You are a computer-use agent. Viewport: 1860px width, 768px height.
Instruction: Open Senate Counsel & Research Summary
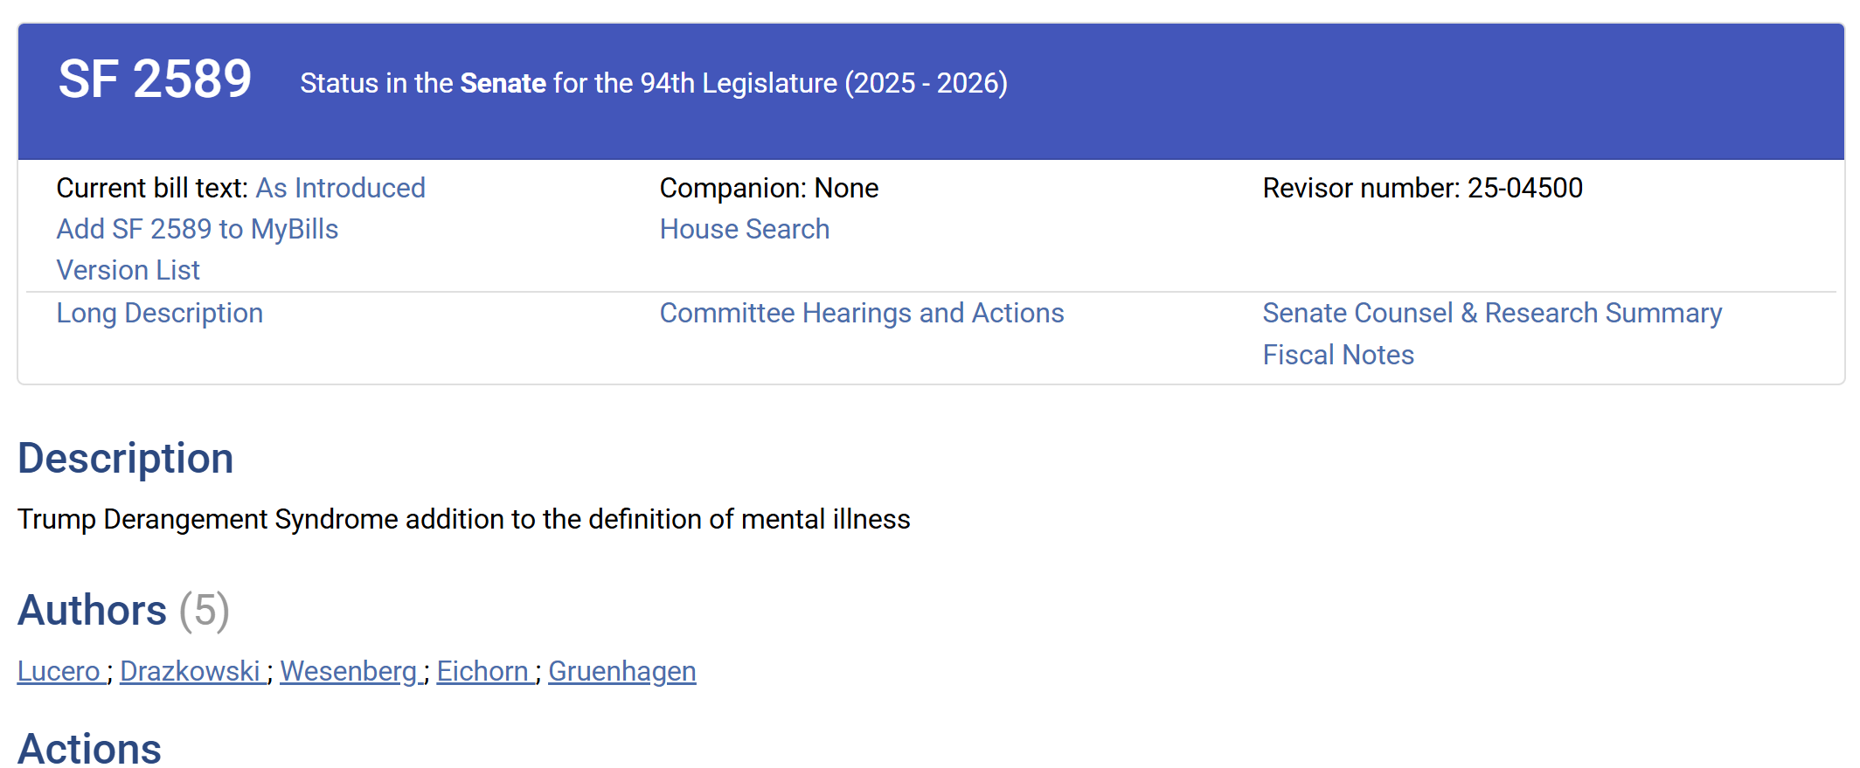(1492, 313)
